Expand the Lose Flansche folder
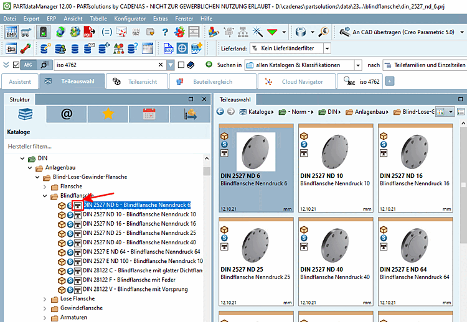The width and height of the screenshot is (467, 322). point(45,299)
